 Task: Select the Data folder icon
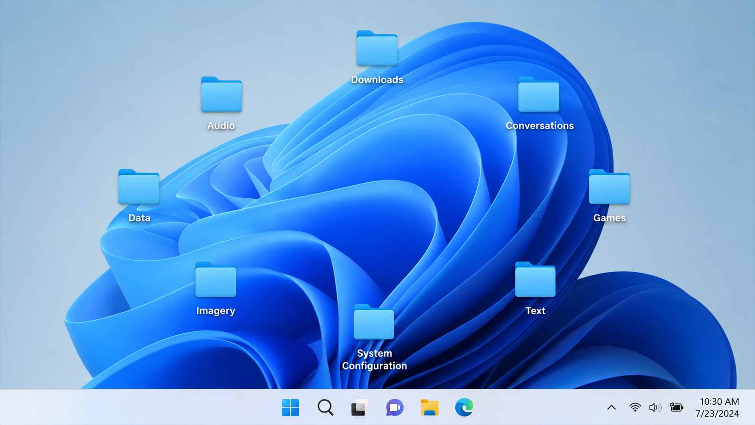coord(139,187)
